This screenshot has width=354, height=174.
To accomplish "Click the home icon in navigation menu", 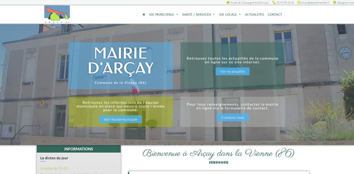I will pos(143,15).
